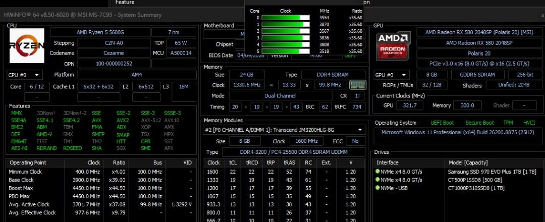Select the Cezanne codename field
This screenshot has width=545, height=222.
[114, 53]
